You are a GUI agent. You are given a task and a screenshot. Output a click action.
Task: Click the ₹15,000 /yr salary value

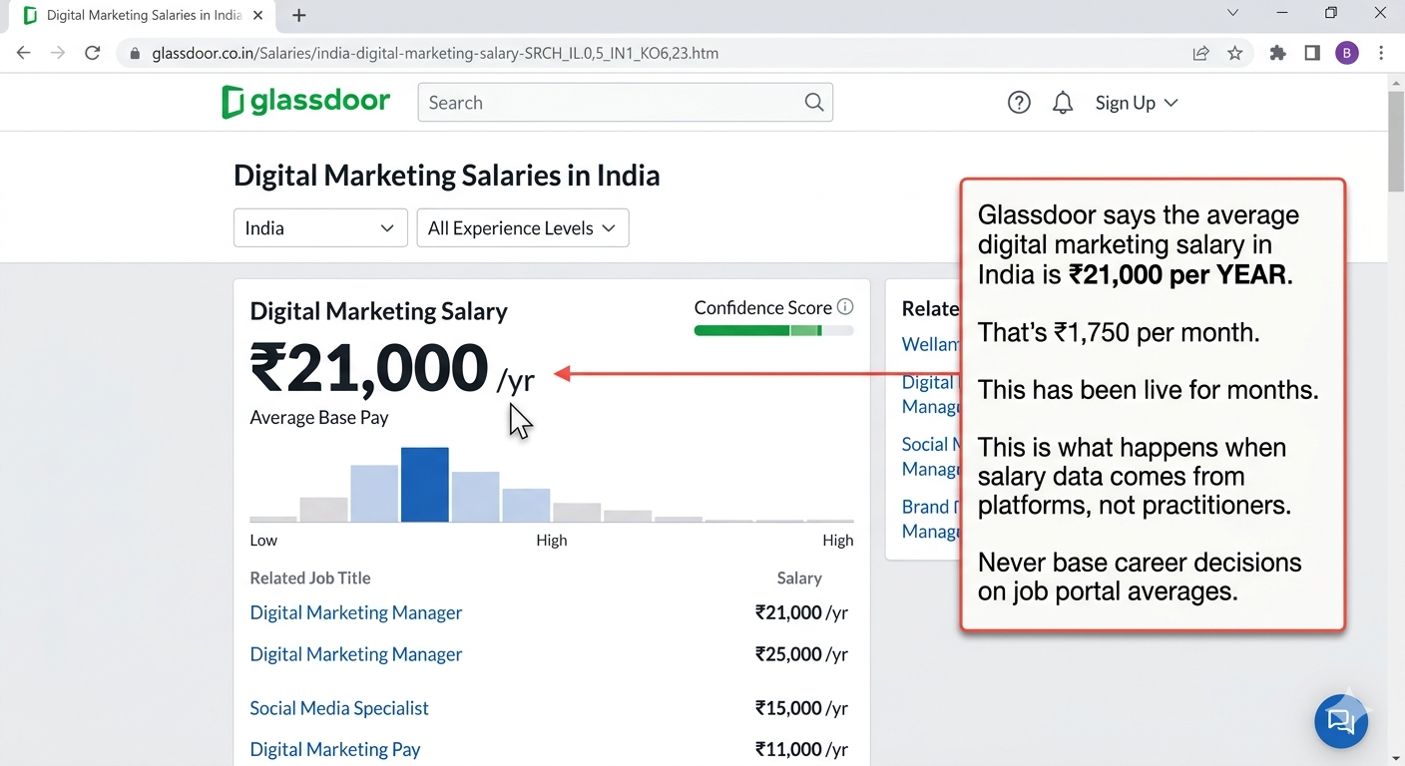click(x=801, y=708)
